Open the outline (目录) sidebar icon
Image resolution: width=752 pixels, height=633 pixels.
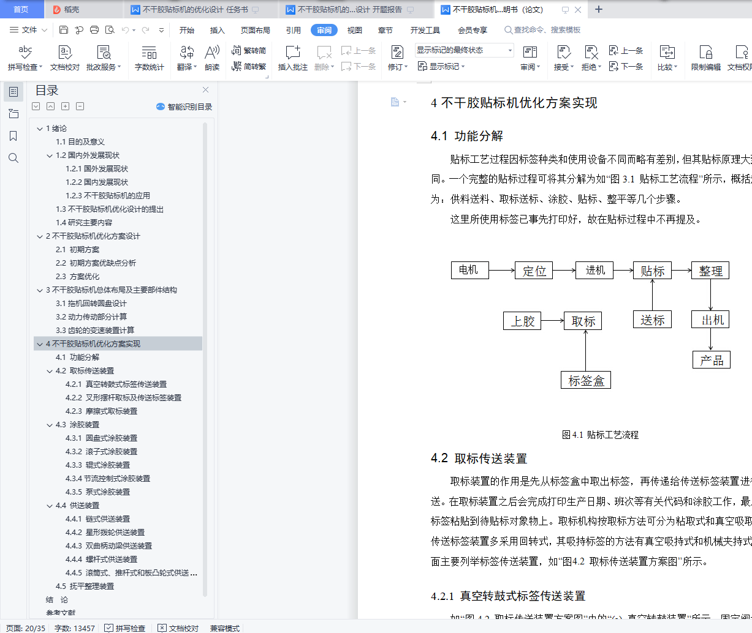(13, 92)
